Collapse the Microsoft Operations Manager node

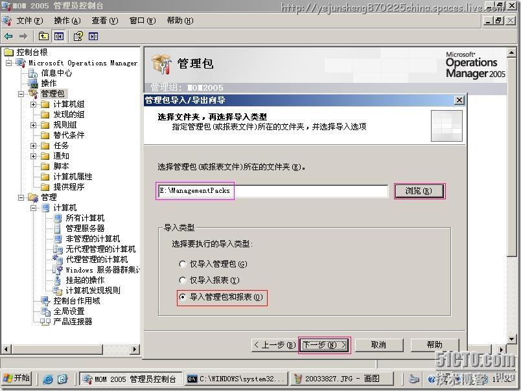(9, 63)
